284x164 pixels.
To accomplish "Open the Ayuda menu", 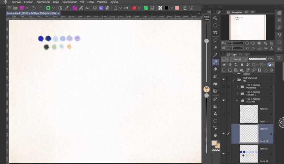I will [114, 2].
